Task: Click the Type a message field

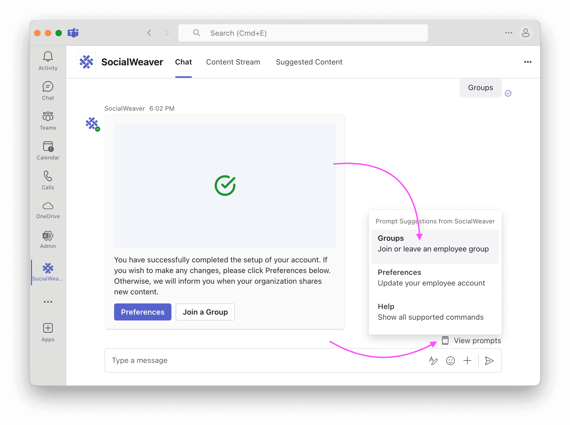Action: [x=267, y=360]
